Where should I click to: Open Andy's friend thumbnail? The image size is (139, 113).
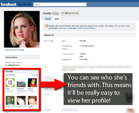pos(10,100)
